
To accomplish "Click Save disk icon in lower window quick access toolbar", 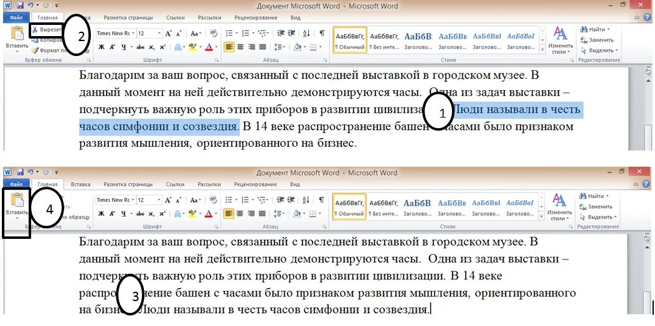I will coord(20,172).
